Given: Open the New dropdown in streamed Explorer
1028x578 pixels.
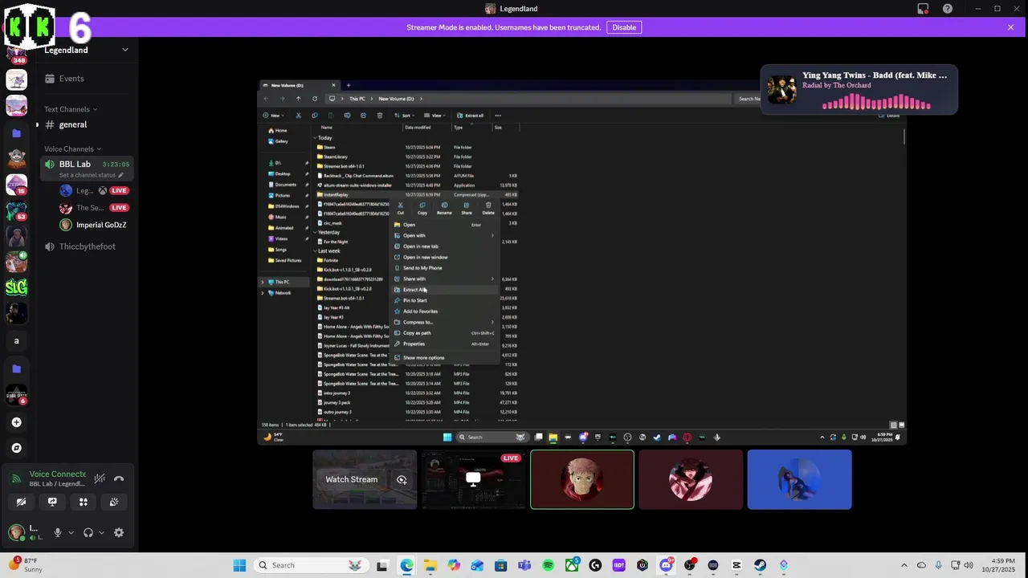Looking at the screenshot, I should (273, 116).
